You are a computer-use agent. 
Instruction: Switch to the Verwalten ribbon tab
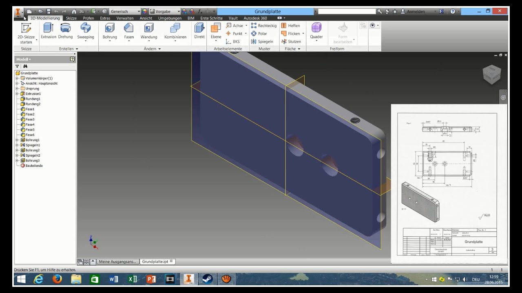[x=125, y=18]
